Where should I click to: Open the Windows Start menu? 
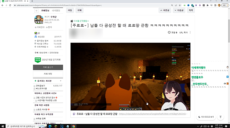pyautogui.click(x=3, y=126)
